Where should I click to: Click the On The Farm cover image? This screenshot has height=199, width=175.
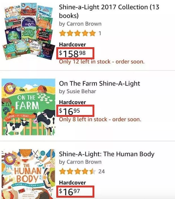pos(28,107)
